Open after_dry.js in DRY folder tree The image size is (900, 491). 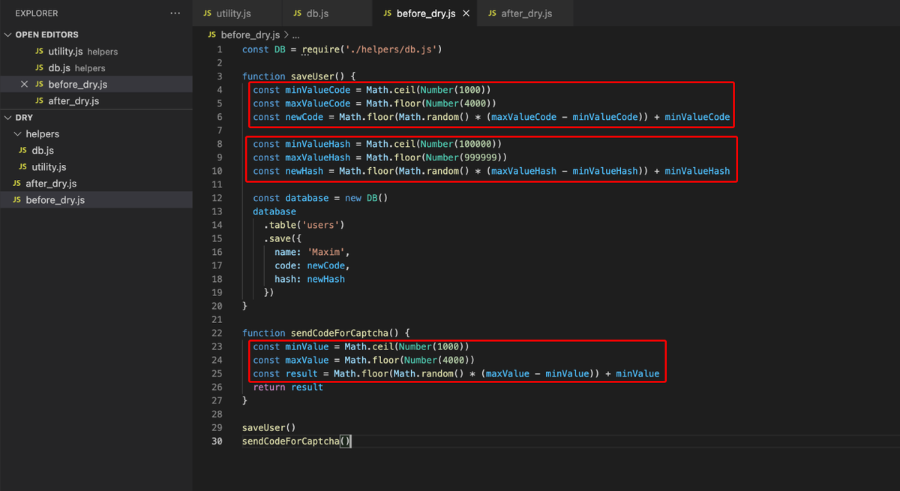(x=96, y=184)
